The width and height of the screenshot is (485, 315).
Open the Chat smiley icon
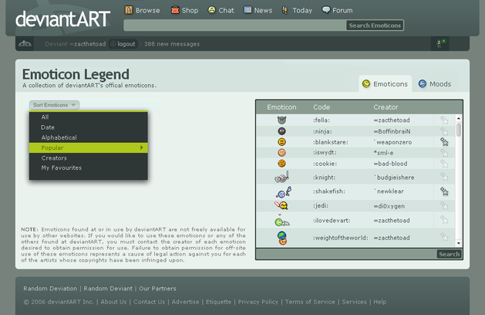[x=211, y=10]
